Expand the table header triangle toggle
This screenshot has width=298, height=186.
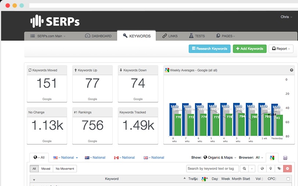(x=34, y=180)
